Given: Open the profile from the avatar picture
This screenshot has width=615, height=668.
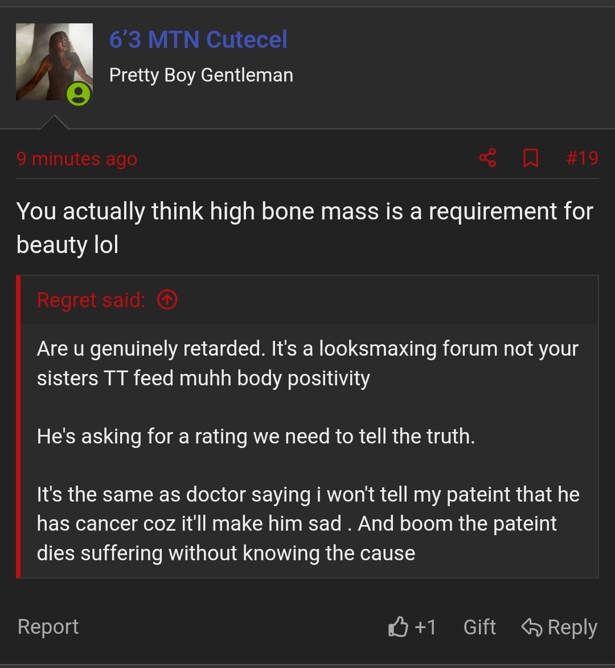Looking at the screenshot, I should click(54, 62).
